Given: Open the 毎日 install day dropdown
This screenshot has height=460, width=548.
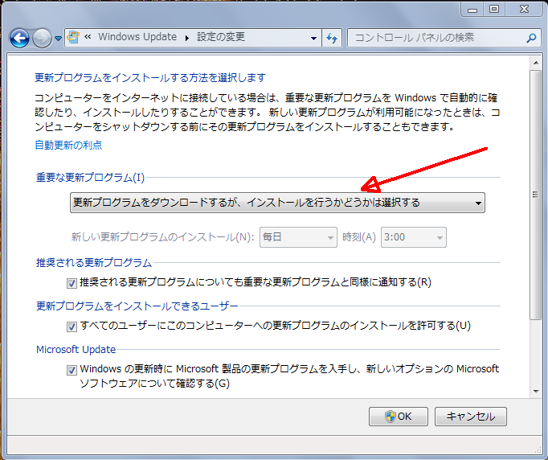Looking at the screenshot, I should (298, 237).
